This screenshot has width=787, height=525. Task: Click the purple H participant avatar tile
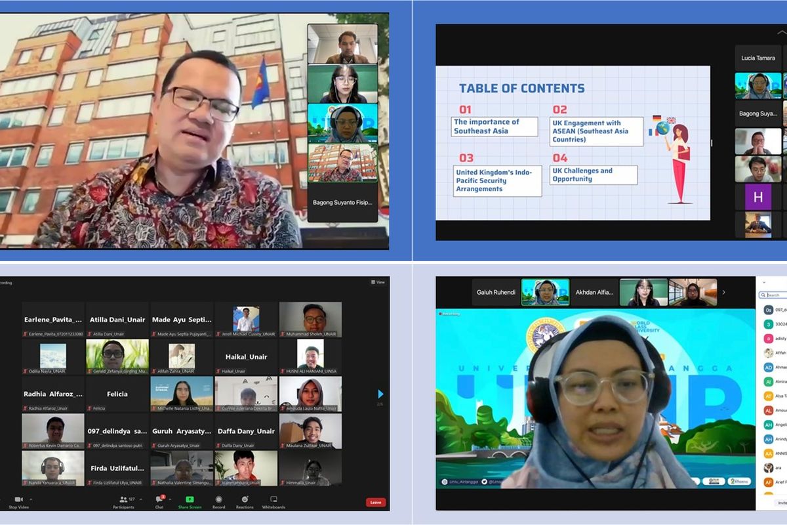pyautogui.click(x=757, y=197)
